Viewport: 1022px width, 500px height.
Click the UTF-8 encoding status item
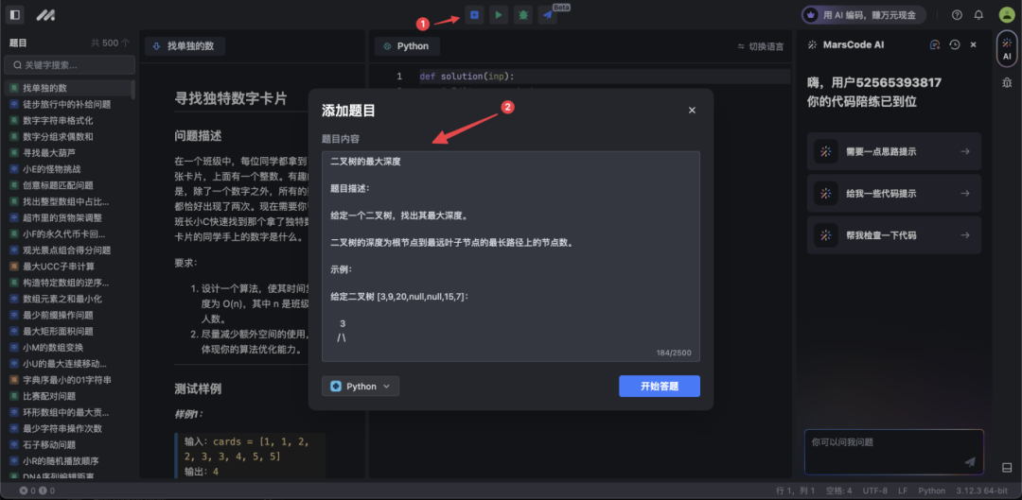[873, 491]
